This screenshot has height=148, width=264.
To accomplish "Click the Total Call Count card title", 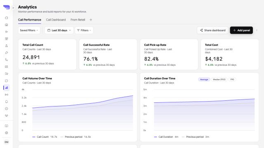I will click(x=33, y=45).
